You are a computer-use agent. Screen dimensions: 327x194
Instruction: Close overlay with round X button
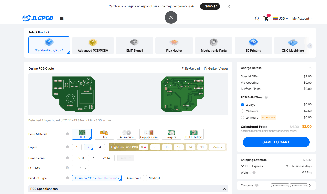[171, 17]
